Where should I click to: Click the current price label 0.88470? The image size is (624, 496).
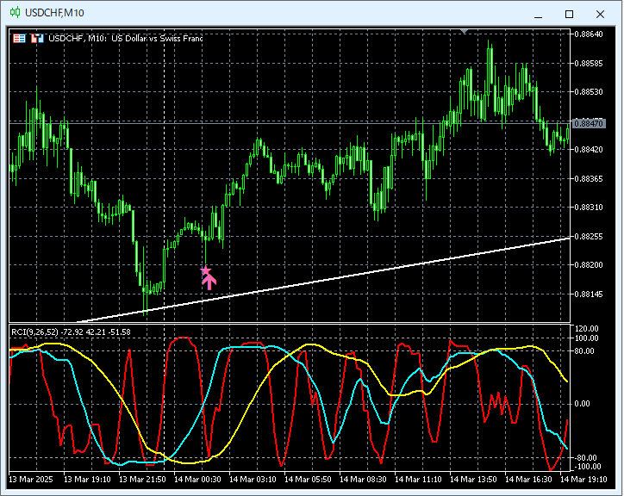click(x=588, y=123)
